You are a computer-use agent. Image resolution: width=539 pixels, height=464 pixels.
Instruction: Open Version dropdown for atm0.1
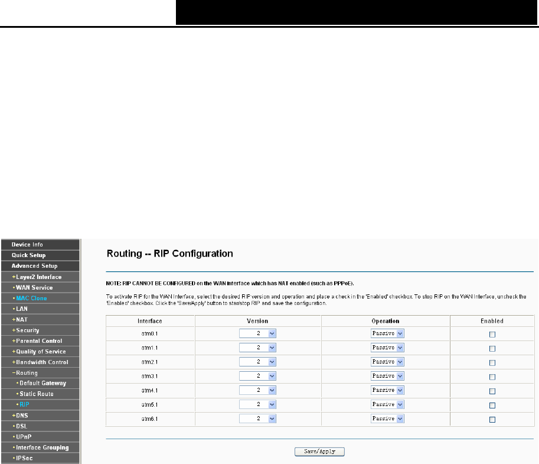coord(257,333)
